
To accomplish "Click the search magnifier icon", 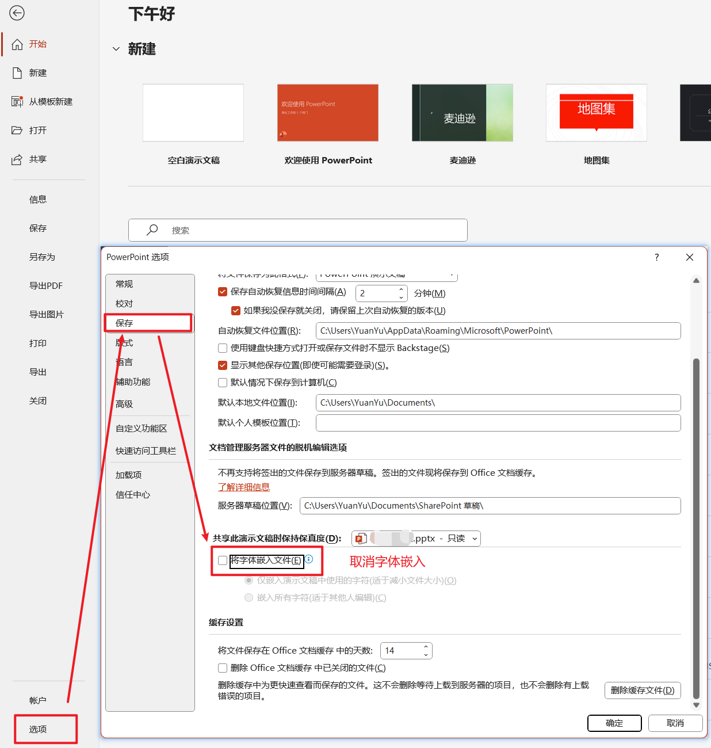I will coord(152,230).
